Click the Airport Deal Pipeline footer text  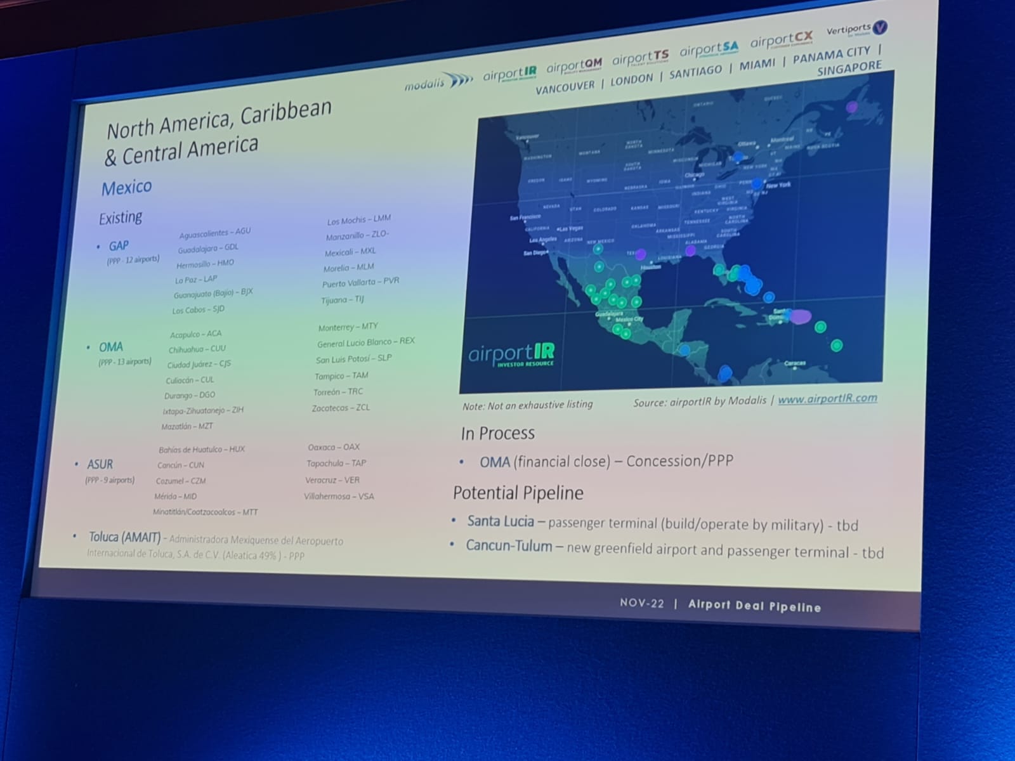754,606
